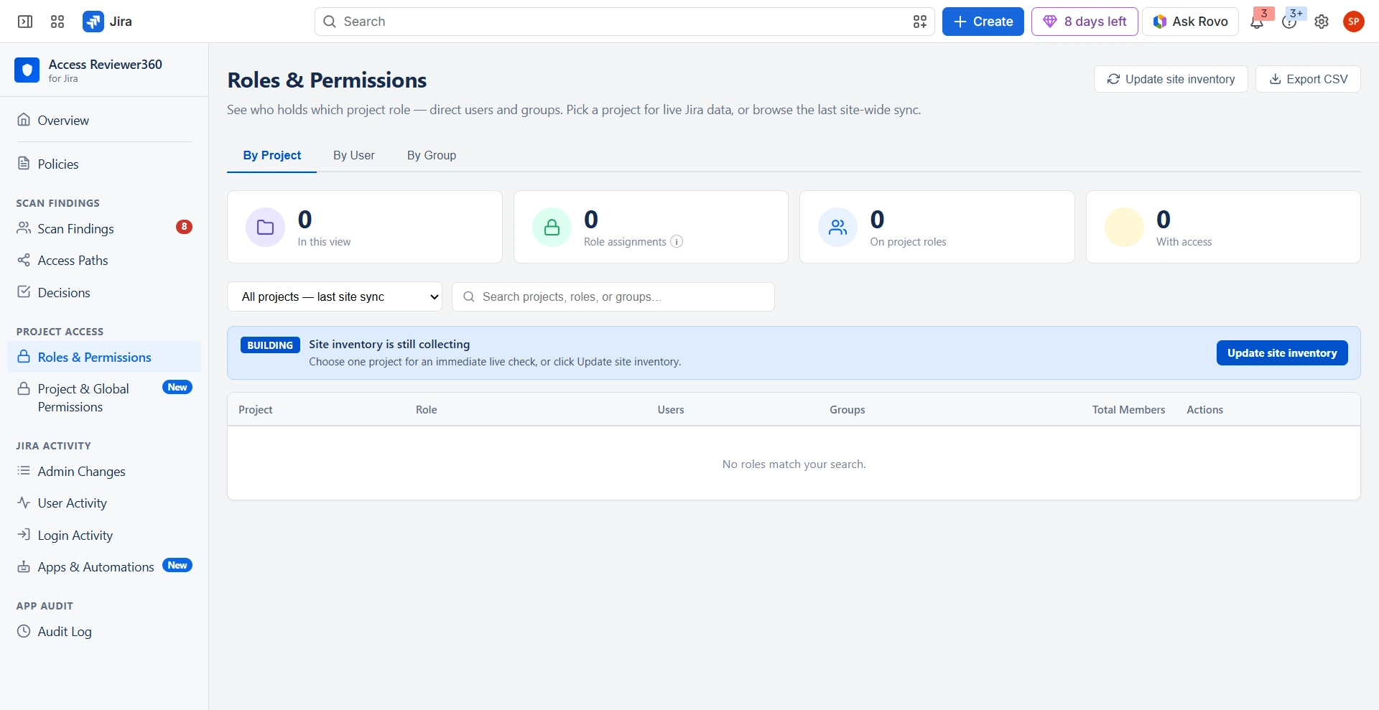Image resolution: width=1379 pixels, height=710 pixels.
Task: Click Update site inventory in the blue banner
Action: point(1282,353)
